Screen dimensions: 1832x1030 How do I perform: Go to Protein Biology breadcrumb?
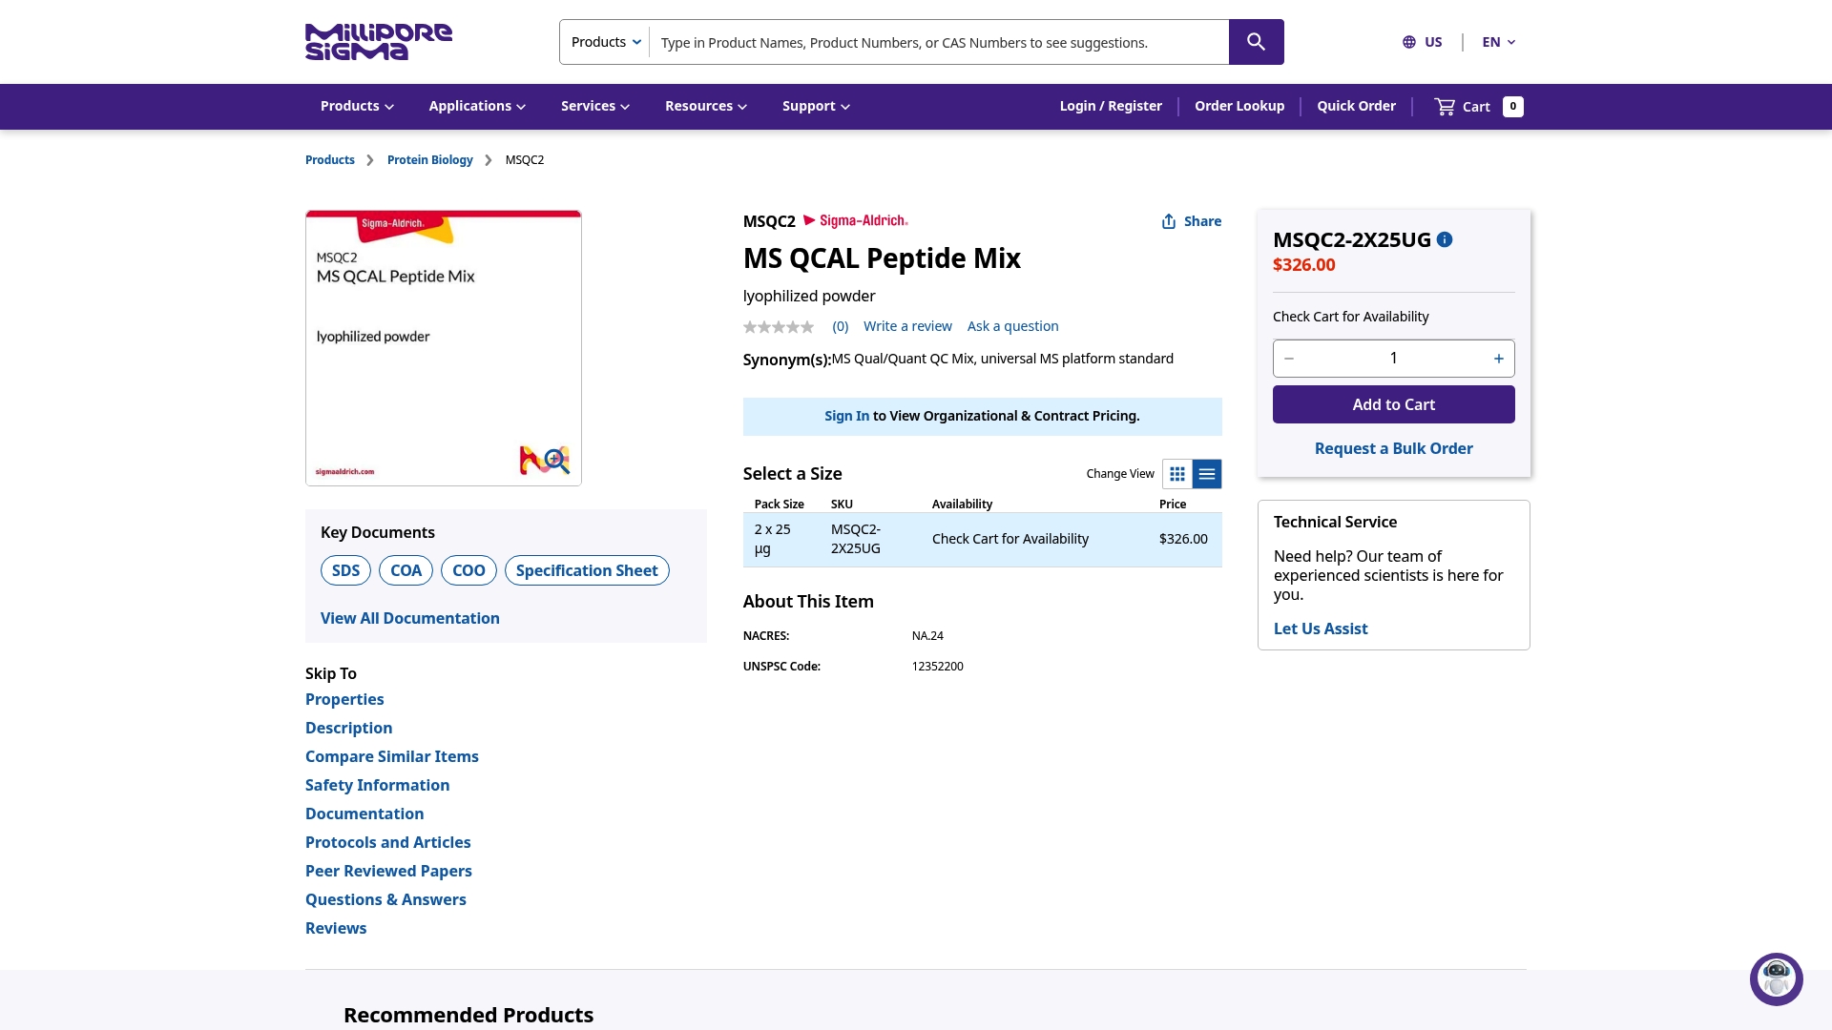point(430,160)
